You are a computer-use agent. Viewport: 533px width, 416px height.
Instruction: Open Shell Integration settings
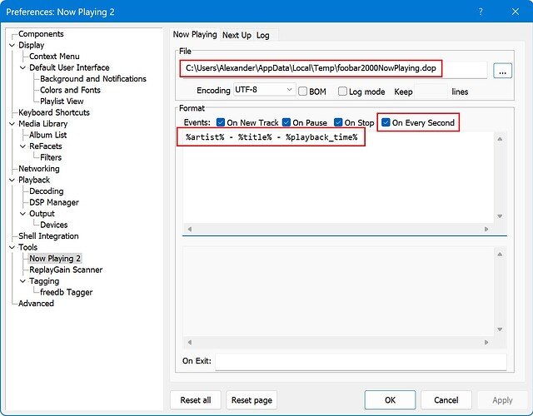(x=48, y=235)
